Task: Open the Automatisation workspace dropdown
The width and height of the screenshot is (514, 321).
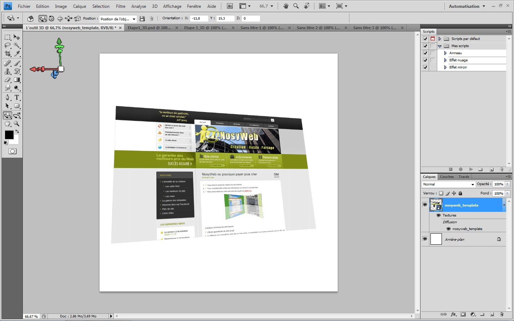Action: [x=467, y=6]
